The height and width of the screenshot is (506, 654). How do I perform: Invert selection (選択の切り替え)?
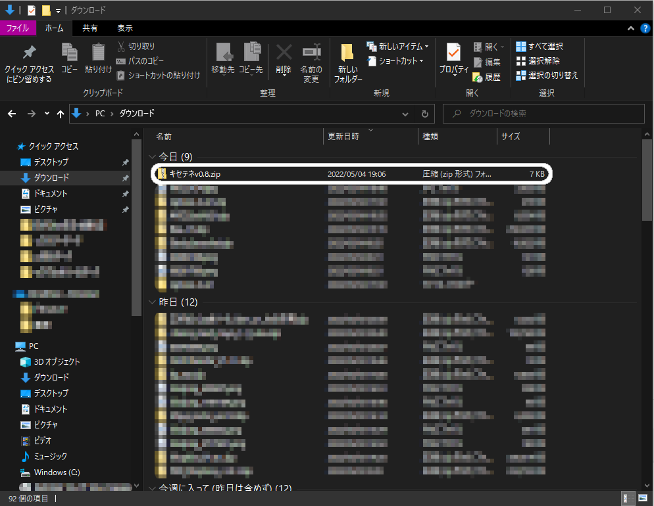pos(547,76)
